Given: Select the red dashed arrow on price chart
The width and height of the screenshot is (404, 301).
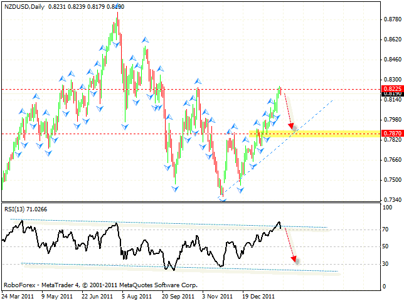Looking at the screenshot, I should tap(289, 112).
